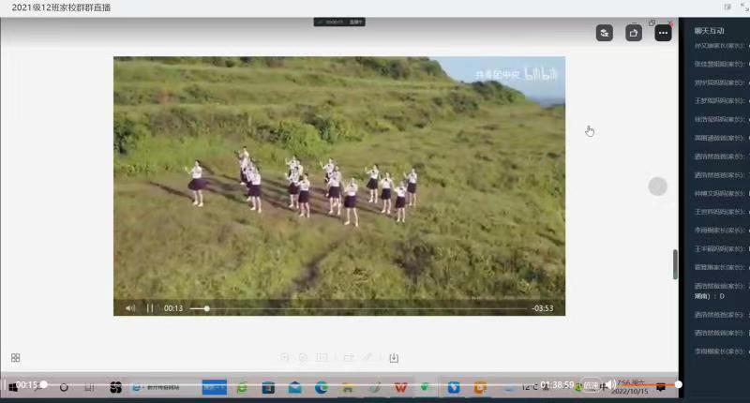Select the 聊天互动 chat panel heading
This screenshot has width=750, height=403.
point(709,31)
